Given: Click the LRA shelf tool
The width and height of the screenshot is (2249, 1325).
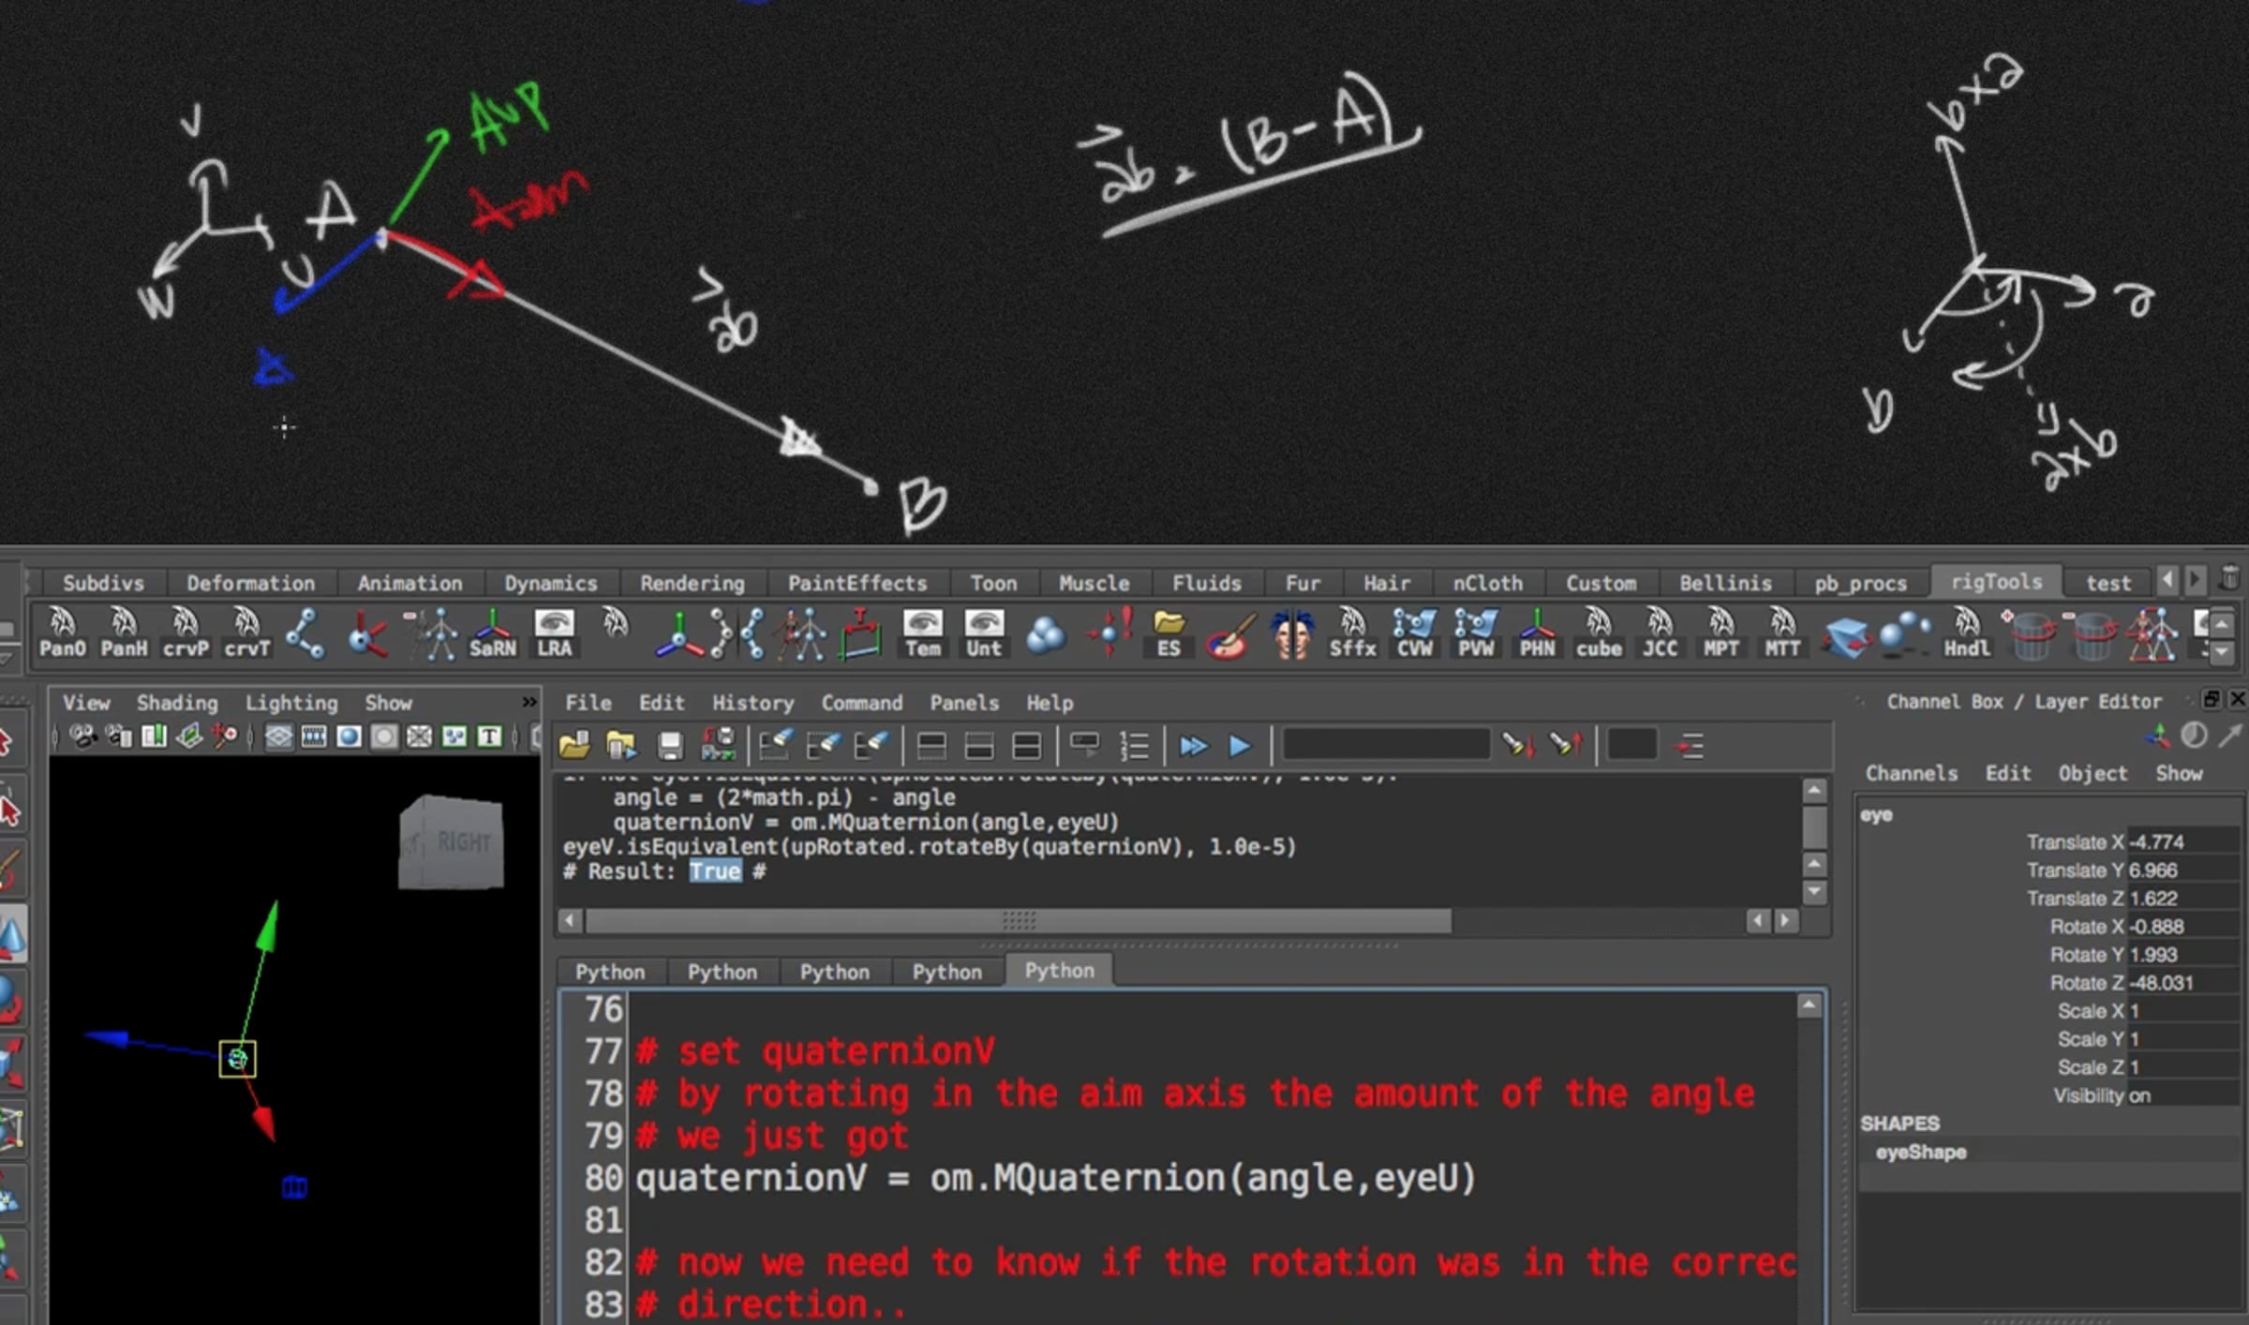Looking at the screenshot, I should 554,634.
